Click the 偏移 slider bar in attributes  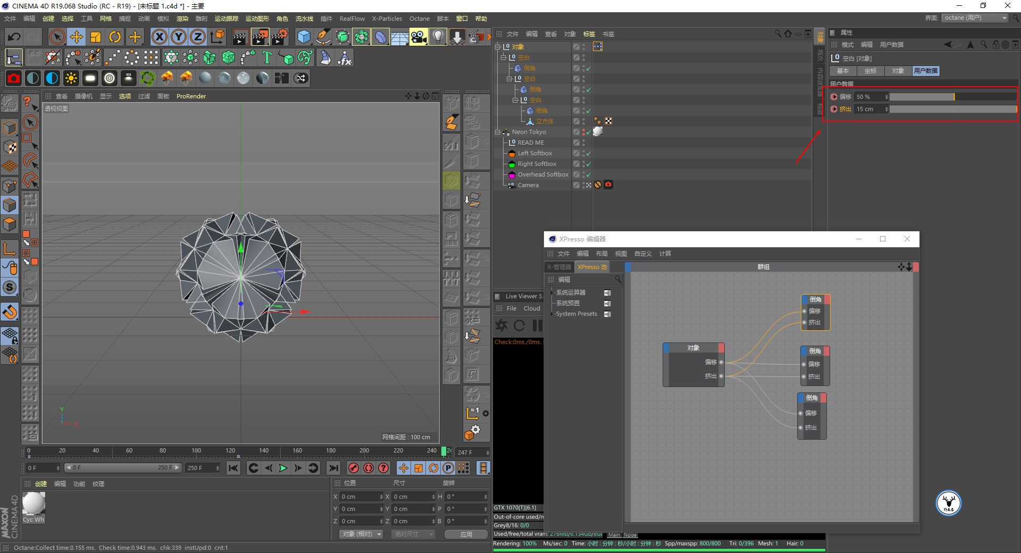click(953, 97)
